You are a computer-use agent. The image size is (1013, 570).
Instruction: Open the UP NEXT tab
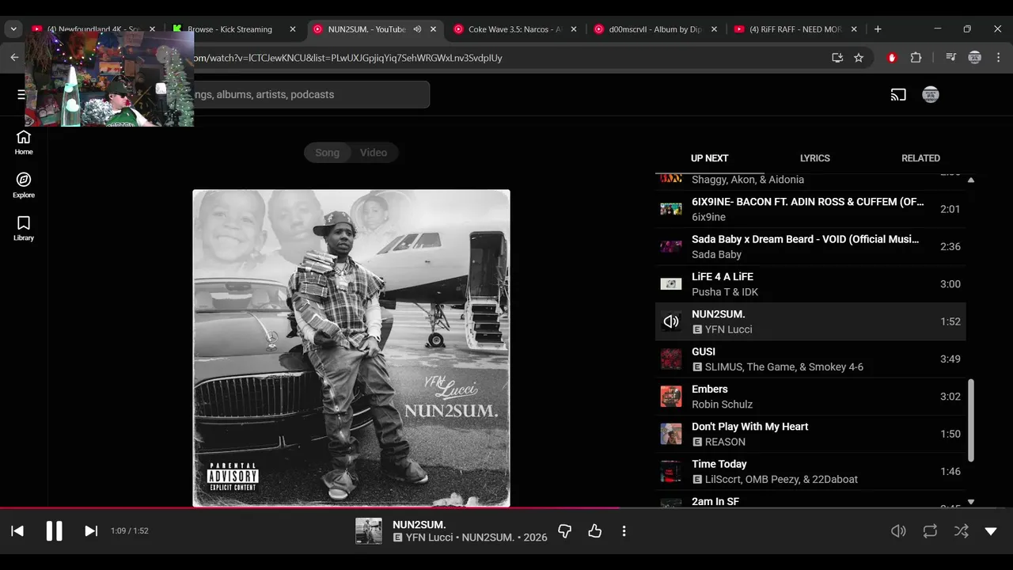[709, 158]
